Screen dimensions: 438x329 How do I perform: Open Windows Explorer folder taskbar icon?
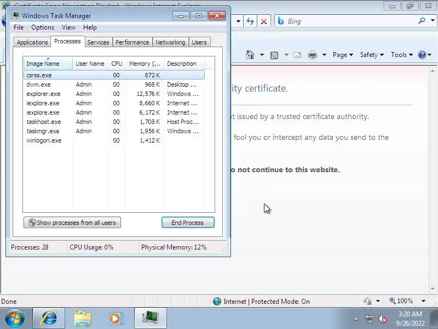tap(83, 319)
